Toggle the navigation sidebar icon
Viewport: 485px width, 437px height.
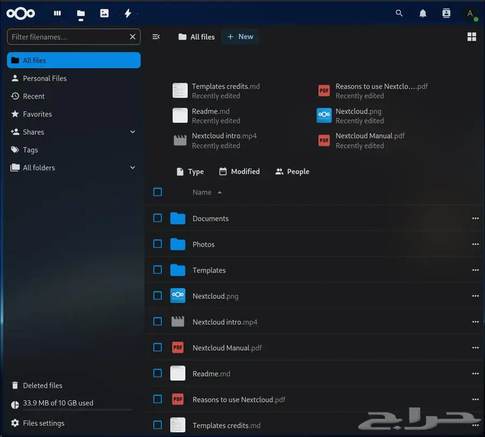click(x=156, y=37)
